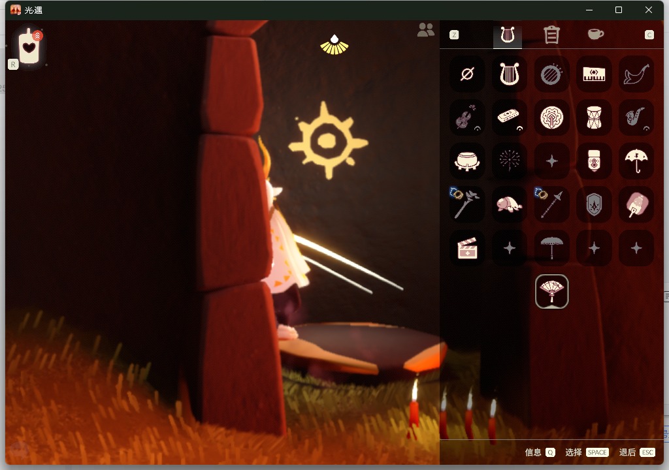This screenshot has height=470, width=669.
Task: Select the curved horn instrument
Action: [636, 74]
